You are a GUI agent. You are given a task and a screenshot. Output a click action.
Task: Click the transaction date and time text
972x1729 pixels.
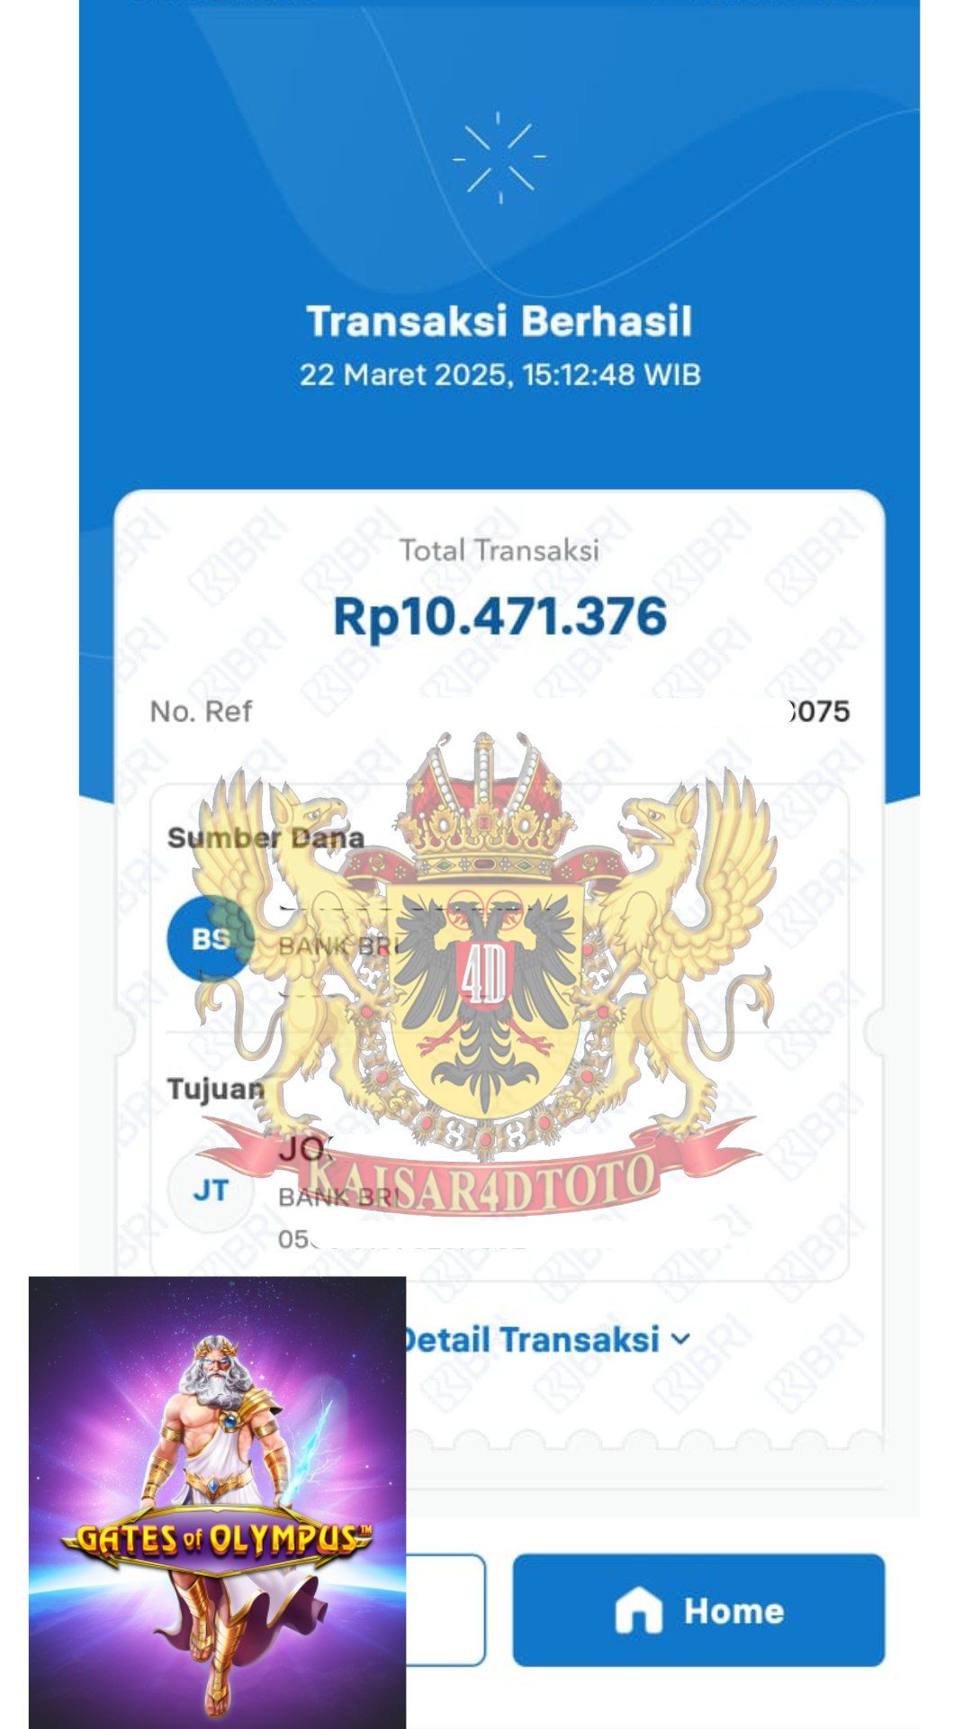pyautogui.click(x=499, y=375)
